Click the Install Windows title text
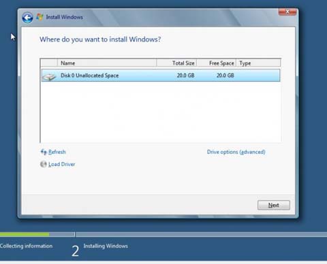 pyautogui.click(x=64, y=17)
